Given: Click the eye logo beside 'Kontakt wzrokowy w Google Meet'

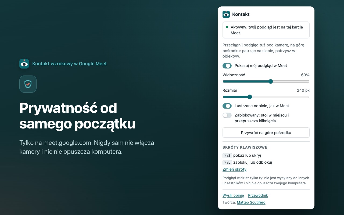Looking at the screenshot, I should [24, 64].
